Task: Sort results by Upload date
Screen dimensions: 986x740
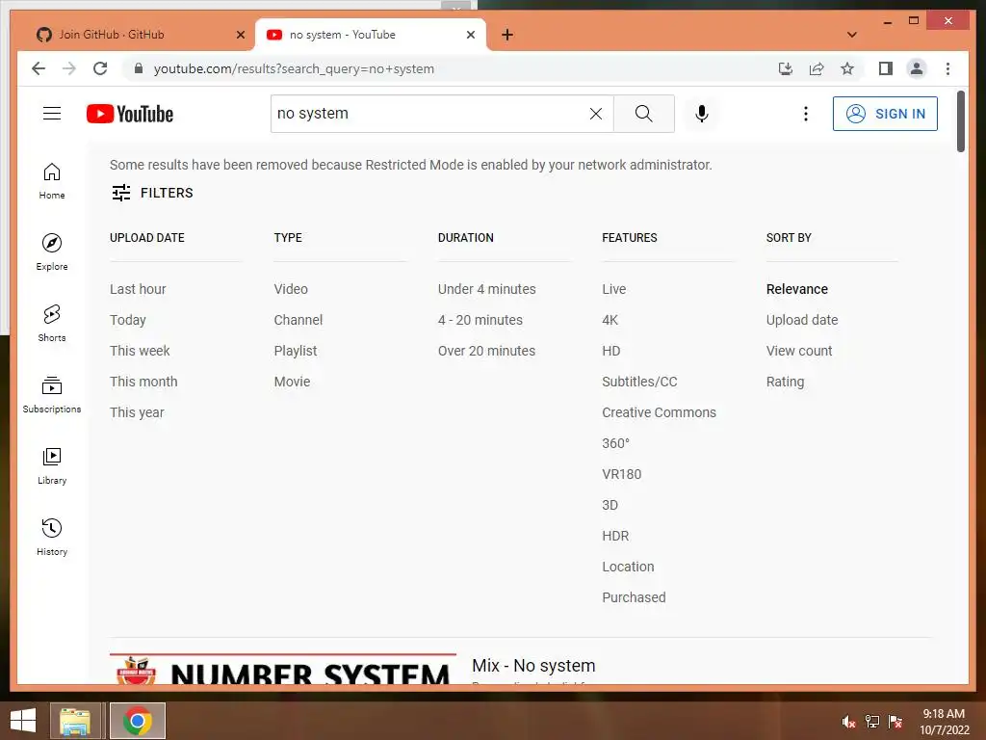Action: pos(802,320)
